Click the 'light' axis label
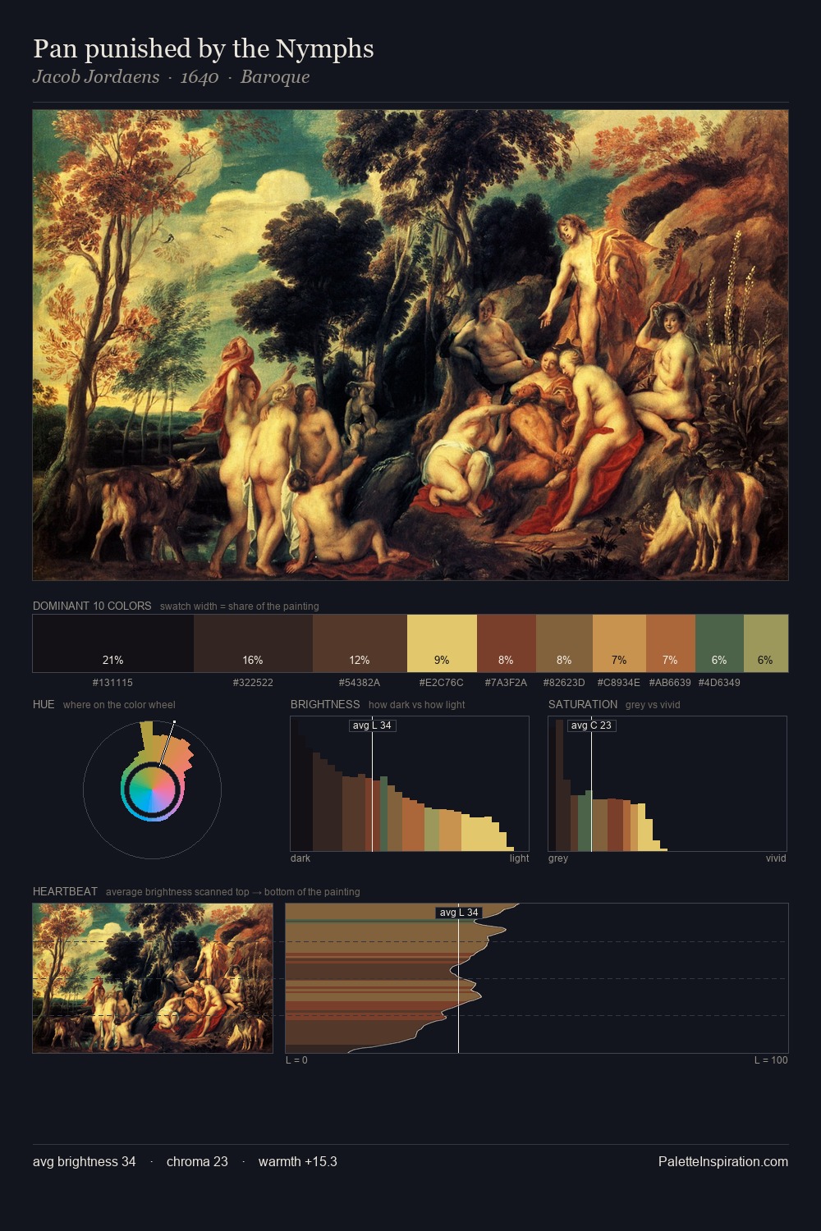This screenshot has width=821, height=1231. click(x=520, y=858)
